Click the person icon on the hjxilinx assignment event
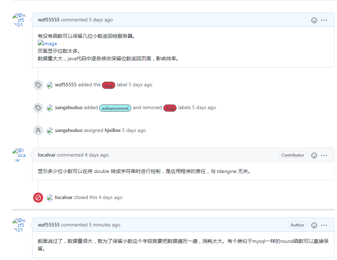337x260 pixels. click(38, 130)
